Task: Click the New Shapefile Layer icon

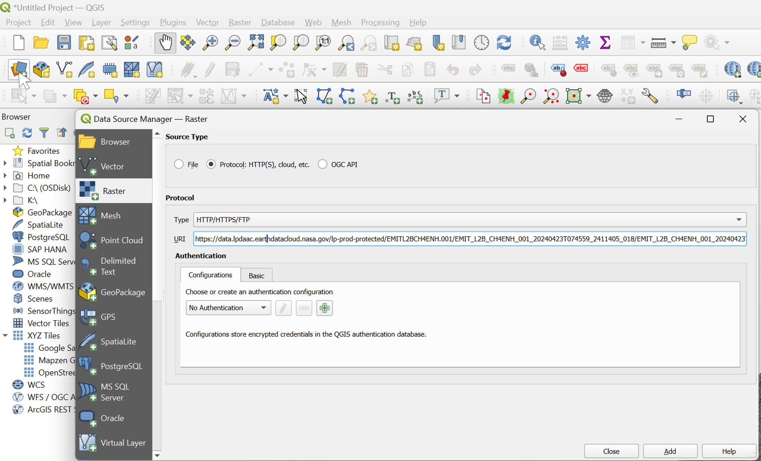Action: (64, 69)
